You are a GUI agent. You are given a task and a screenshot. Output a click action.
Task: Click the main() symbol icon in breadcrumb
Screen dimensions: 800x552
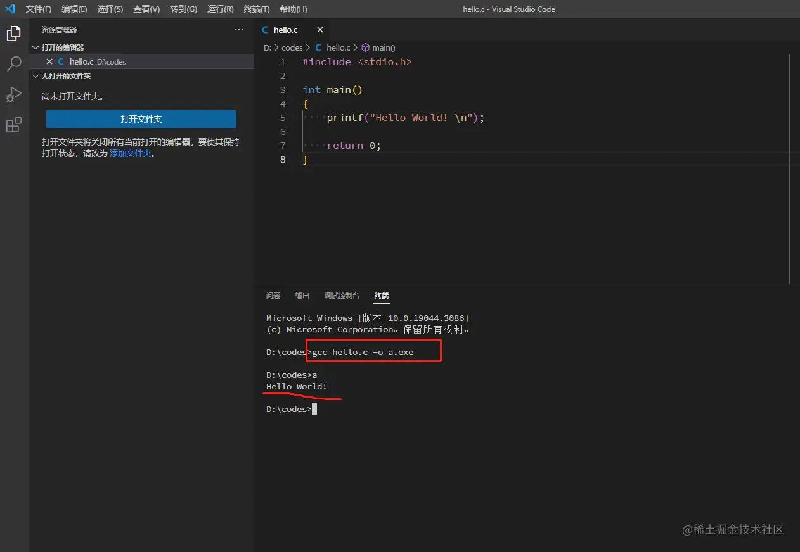tap(365, 47)
